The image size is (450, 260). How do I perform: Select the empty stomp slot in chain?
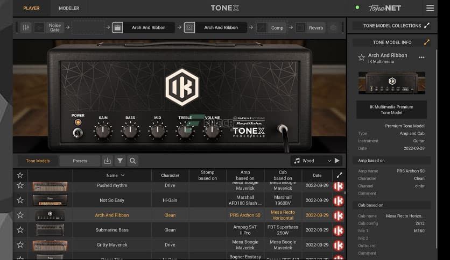point(88,27)
